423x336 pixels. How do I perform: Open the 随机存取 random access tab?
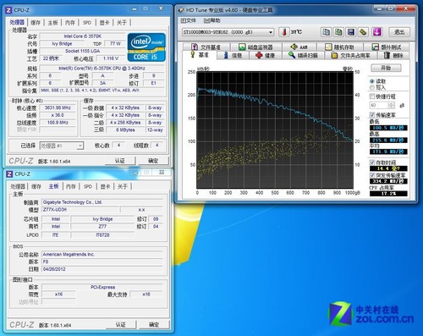340,47
